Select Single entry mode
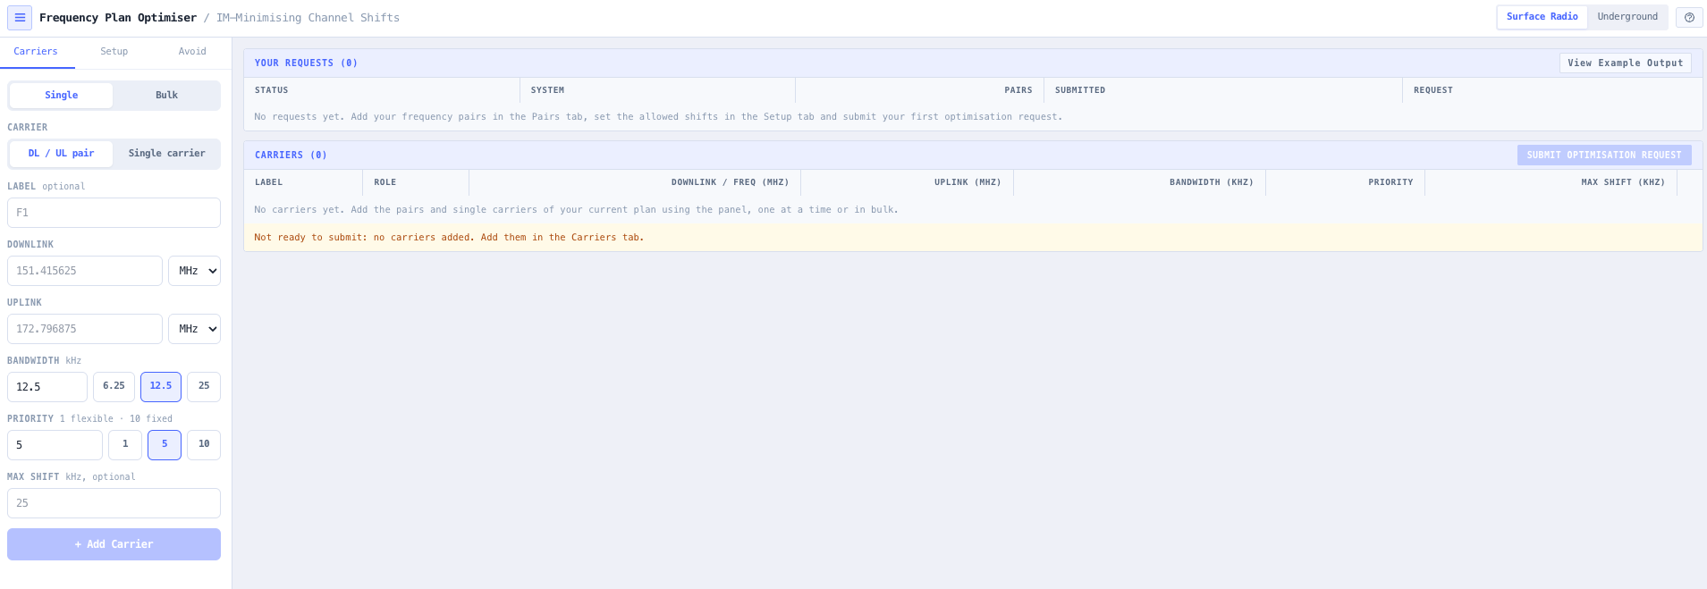Screen dimensions: 1707x589 (x=62, y=96)
